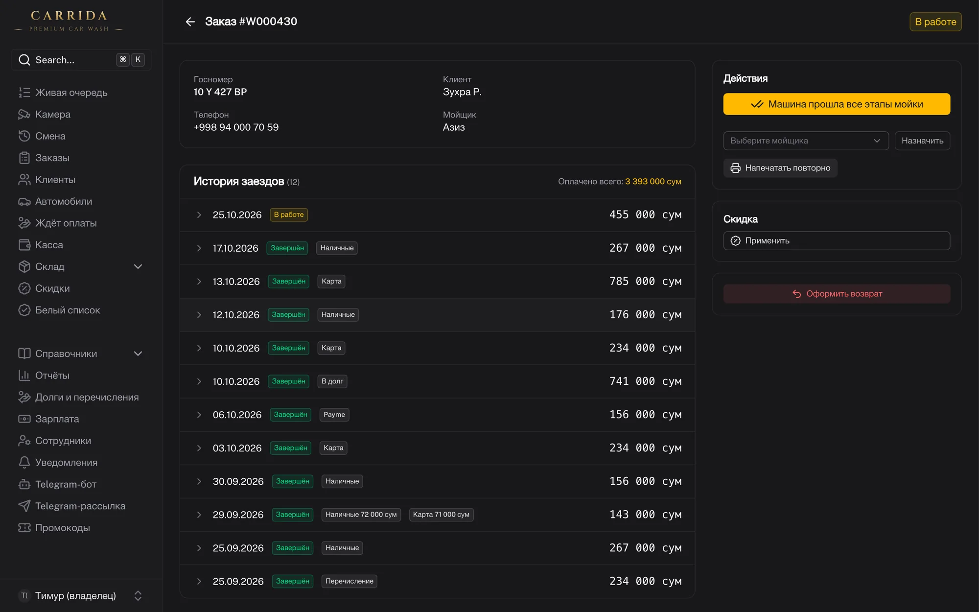The width and height of the screenshot is (979, 612).
Task: Expand the Склад submenu
Action: (x=81, y=266)
